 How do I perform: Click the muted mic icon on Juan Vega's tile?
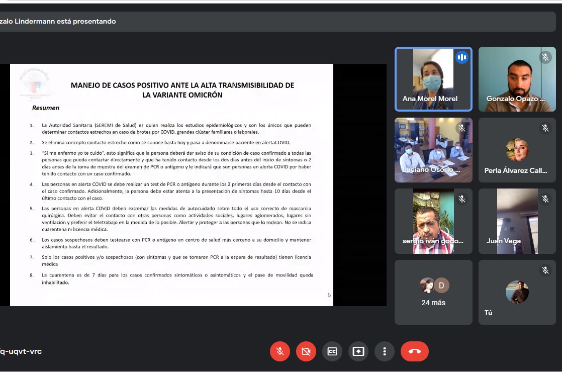tap(545, 199)
